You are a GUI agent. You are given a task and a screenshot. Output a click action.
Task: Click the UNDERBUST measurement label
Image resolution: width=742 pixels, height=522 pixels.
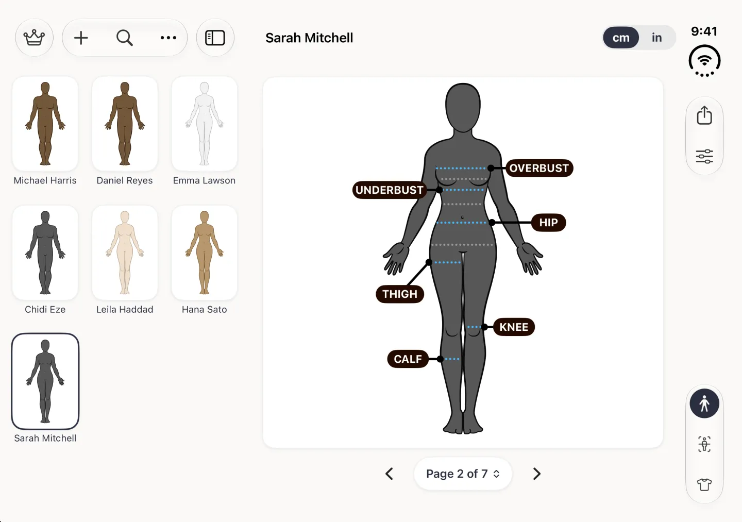[390, 190]
